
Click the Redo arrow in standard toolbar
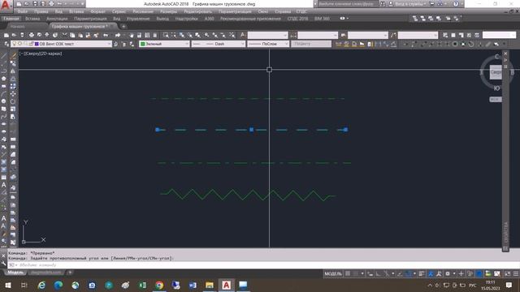point(118,35)
